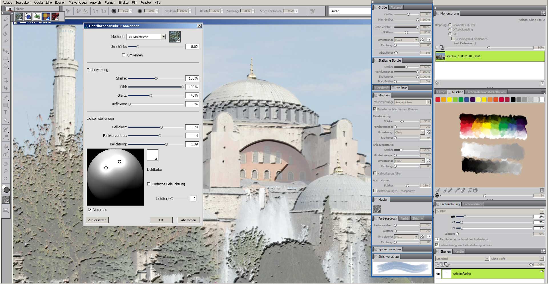Click the Mixer panel trash icon

tap(542, 190)
